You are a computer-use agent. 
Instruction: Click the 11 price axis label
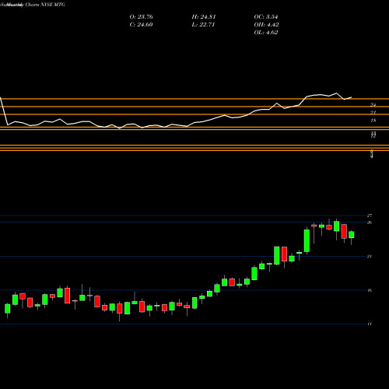pyautogui.click(x=370, y=324)
